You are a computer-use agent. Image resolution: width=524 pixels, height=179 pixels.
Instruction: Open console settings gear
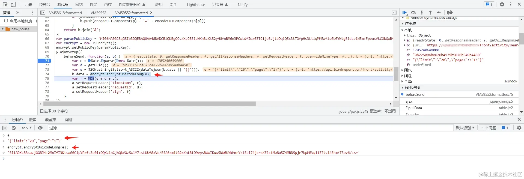tap(519, 128)
